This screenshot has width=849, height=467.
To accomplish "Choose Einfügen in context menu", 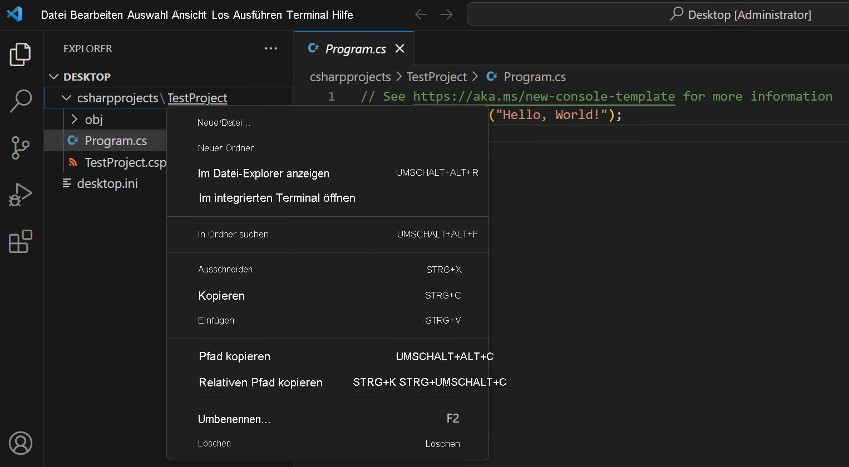I will 328,320.
